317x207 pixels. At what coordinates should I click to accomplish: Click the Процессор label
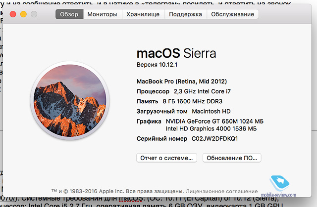click(x=153, y=91)
